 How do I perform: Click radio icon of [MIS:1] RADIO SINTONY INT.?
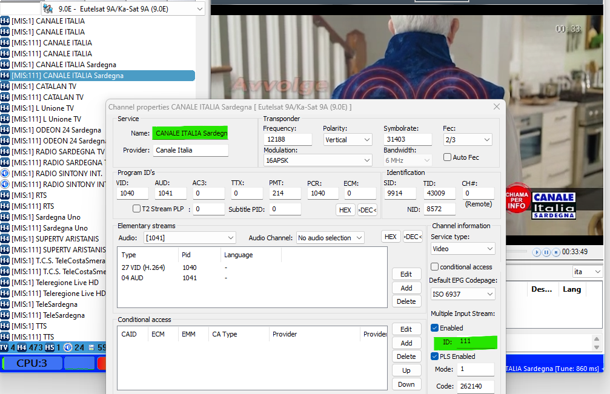click(5, 173)
